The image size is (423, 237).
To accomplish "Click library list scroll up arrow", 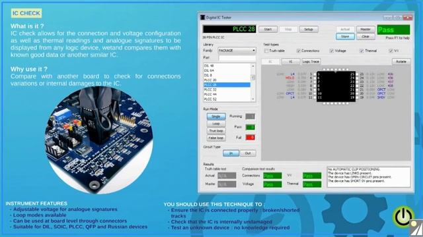I will point(253,66).
